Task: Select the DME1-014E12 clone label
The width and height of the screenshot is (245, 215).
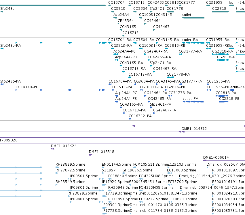Action: point(194,129)
